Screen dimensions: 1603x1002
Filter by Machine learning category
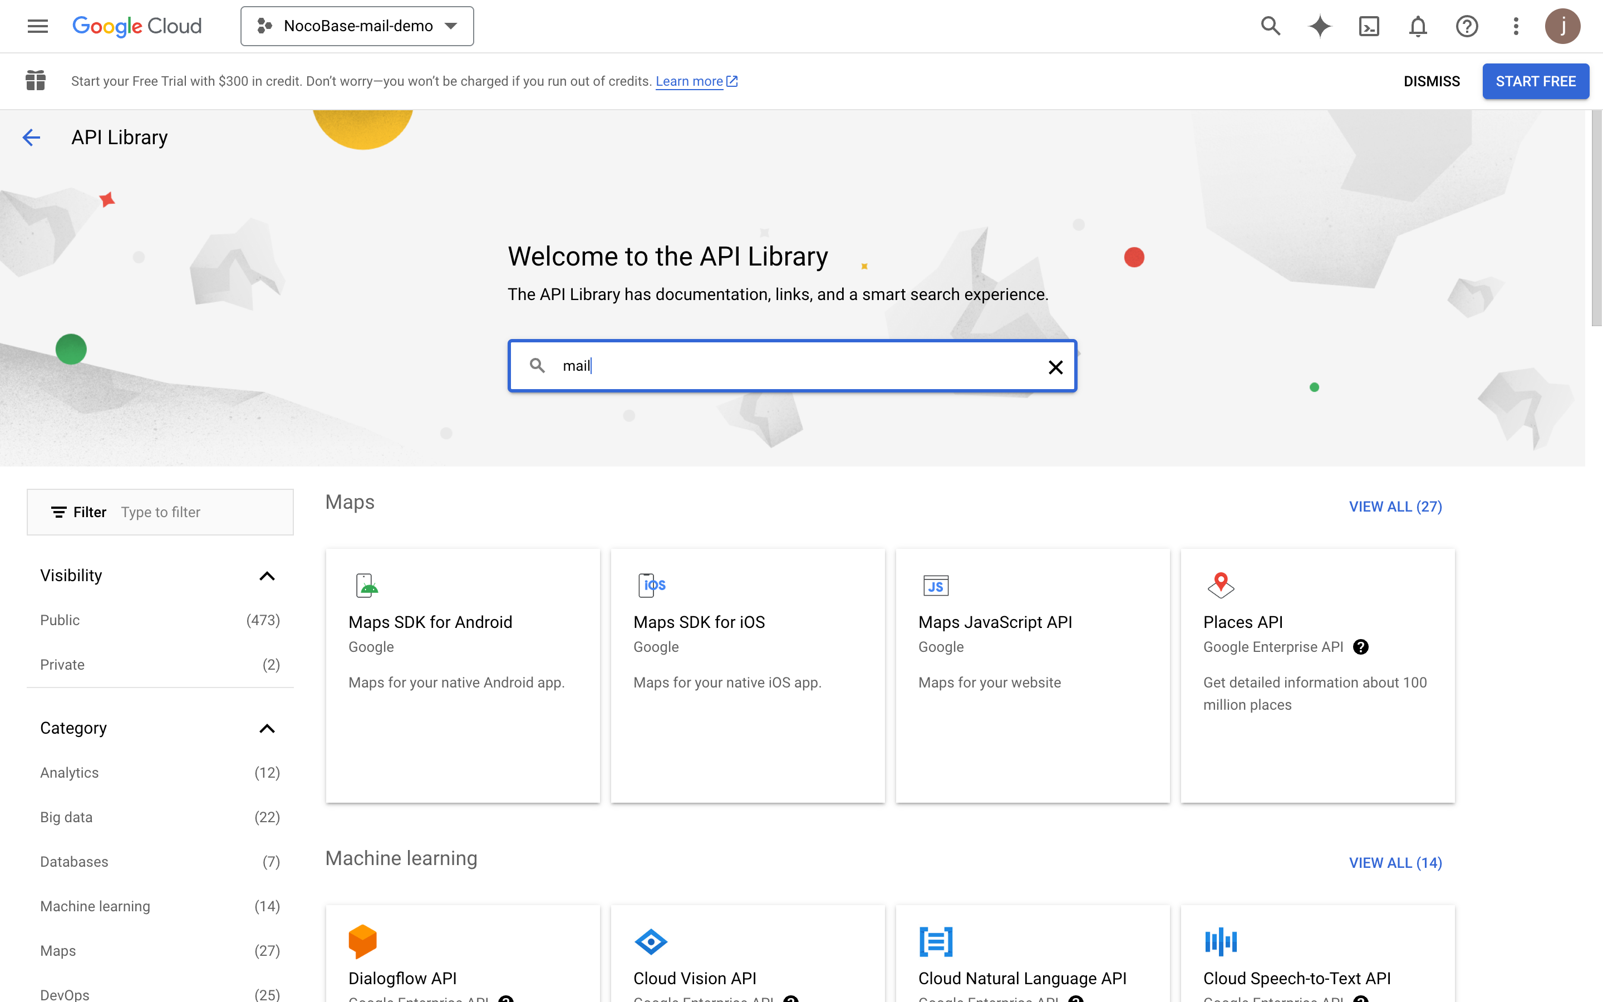pos(95,906)
